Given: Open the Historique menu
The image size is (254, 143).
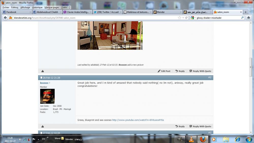Looking at the screenshot, I should [37, 7].
